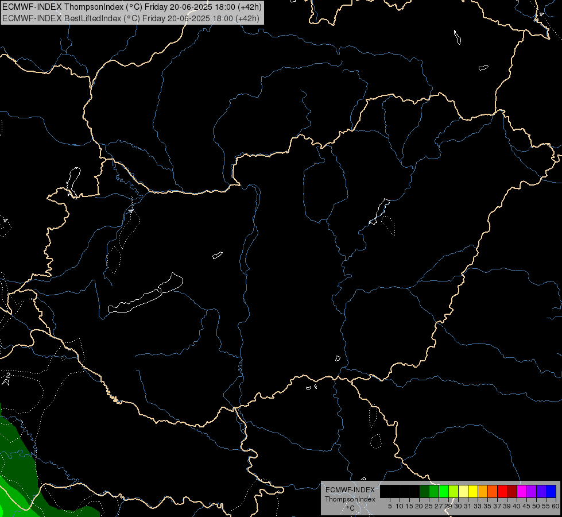The height and width of the screenshot is (517, 562).
Task: Select the magenta 40–45 legend swatch
Action: (522, 491)
